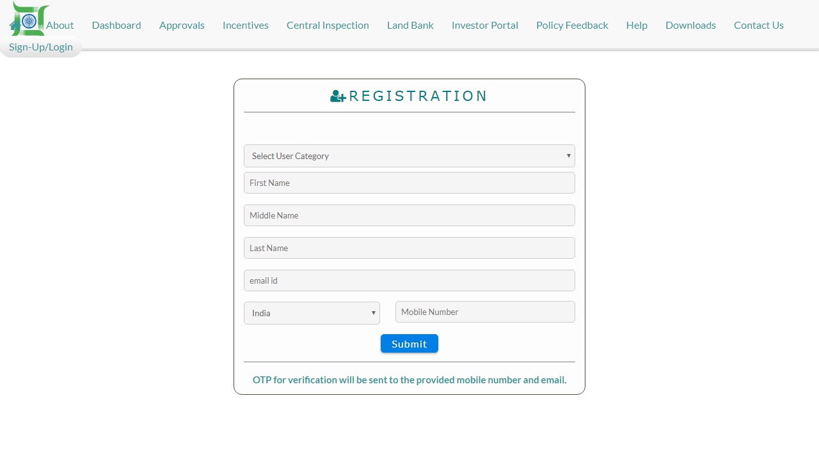Image resolution: width=819 pixels, height=460 pixels.
Task: Open the Approvals section
Action: [182, 26]
